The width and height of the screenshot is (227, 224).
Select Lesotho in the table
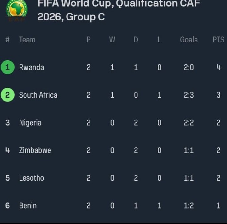(32, 178)
